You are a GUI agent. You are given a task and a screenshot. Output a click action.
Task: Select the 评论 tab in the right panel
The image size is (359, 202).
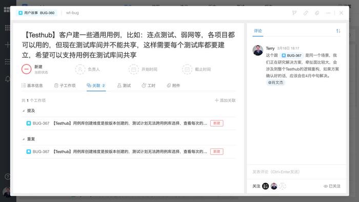258,31
